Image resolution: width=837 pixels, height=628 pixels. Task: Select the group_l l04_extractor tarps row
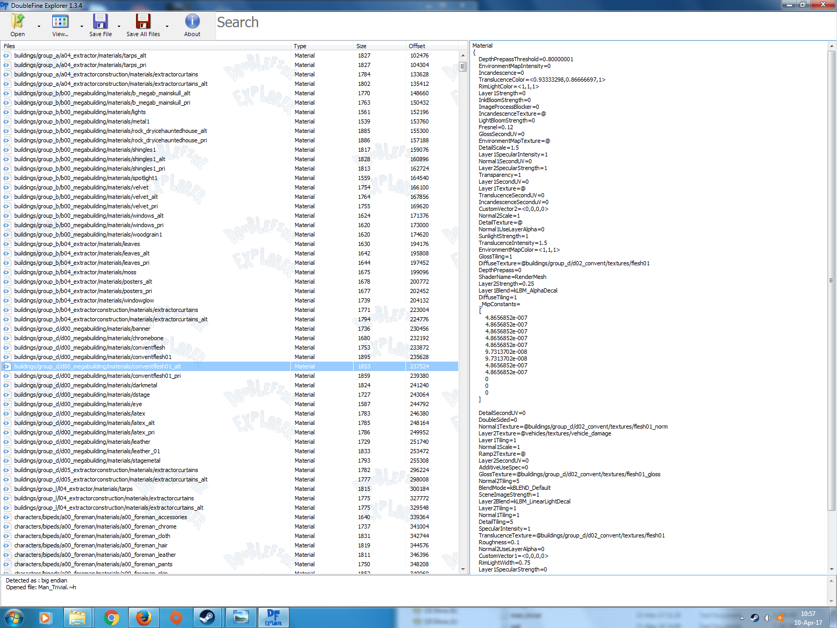point(230,489)
